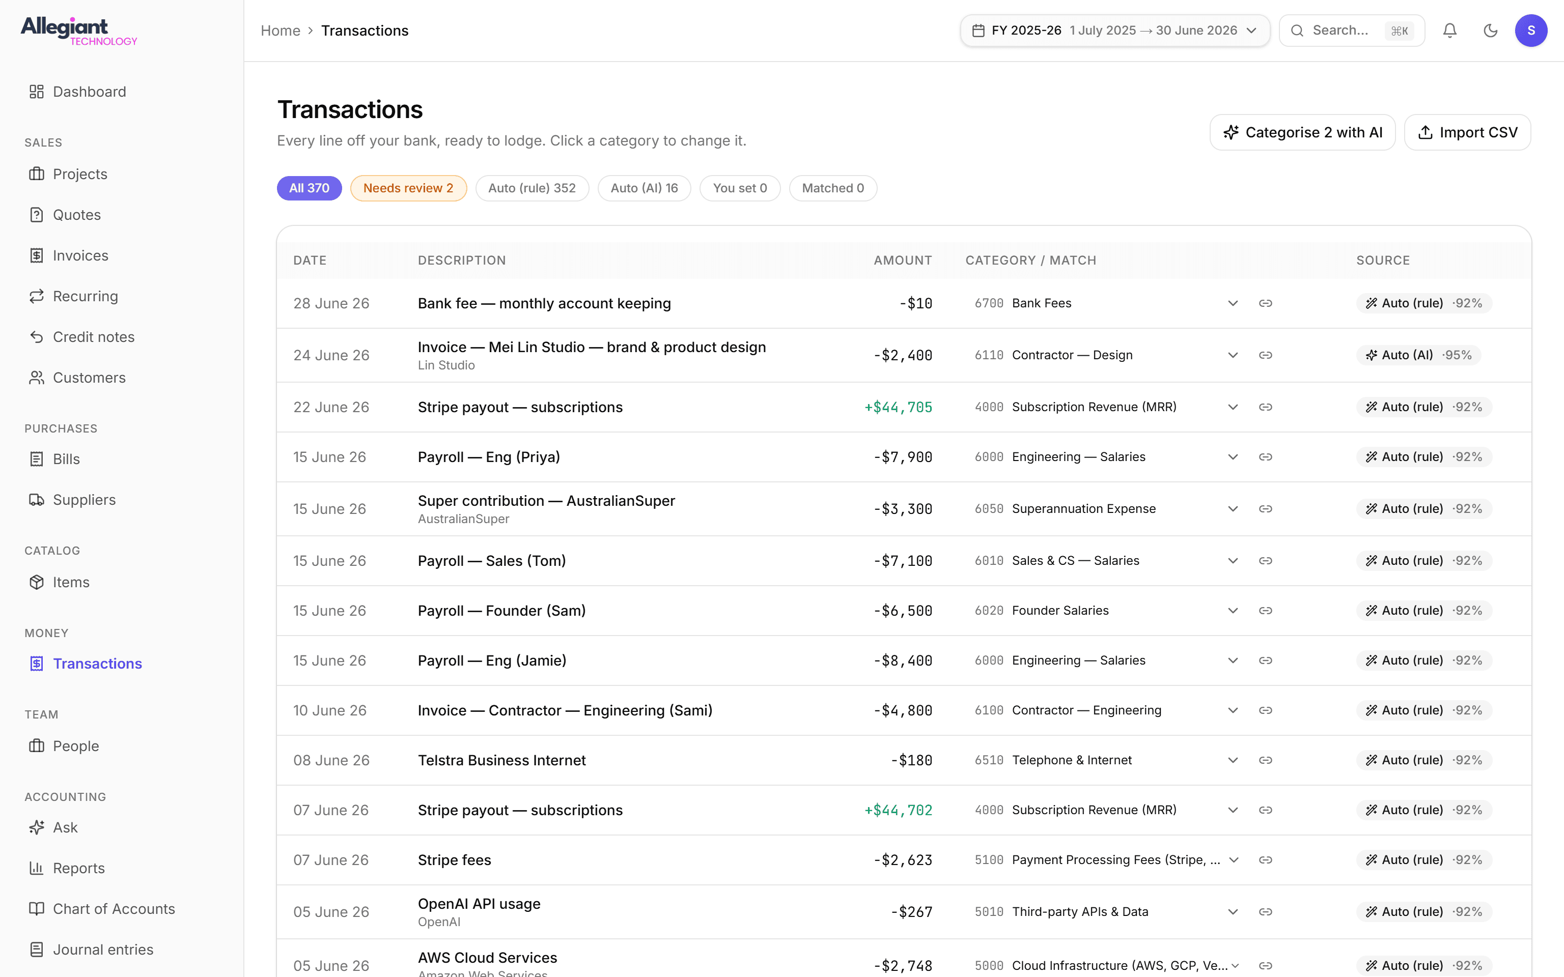The image size is (1564, 977).
Task: Expand category dropdown for Bank Fees
Action: (x=1233, y=303)
